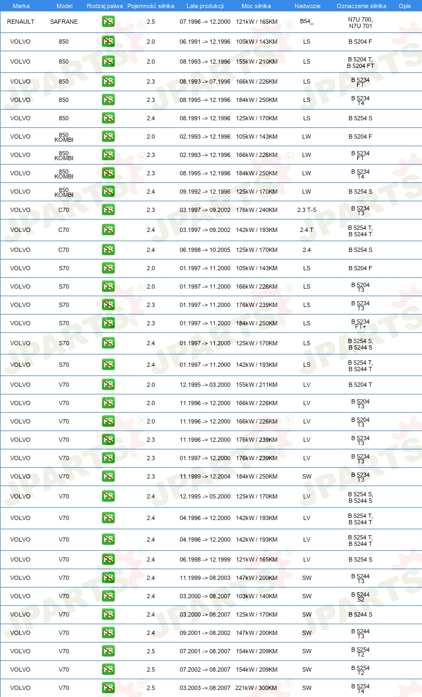Screen dimensions: 422x697
Task: Click the date 11.1999 -> 08.2003
Action: [x=205, y=578]
